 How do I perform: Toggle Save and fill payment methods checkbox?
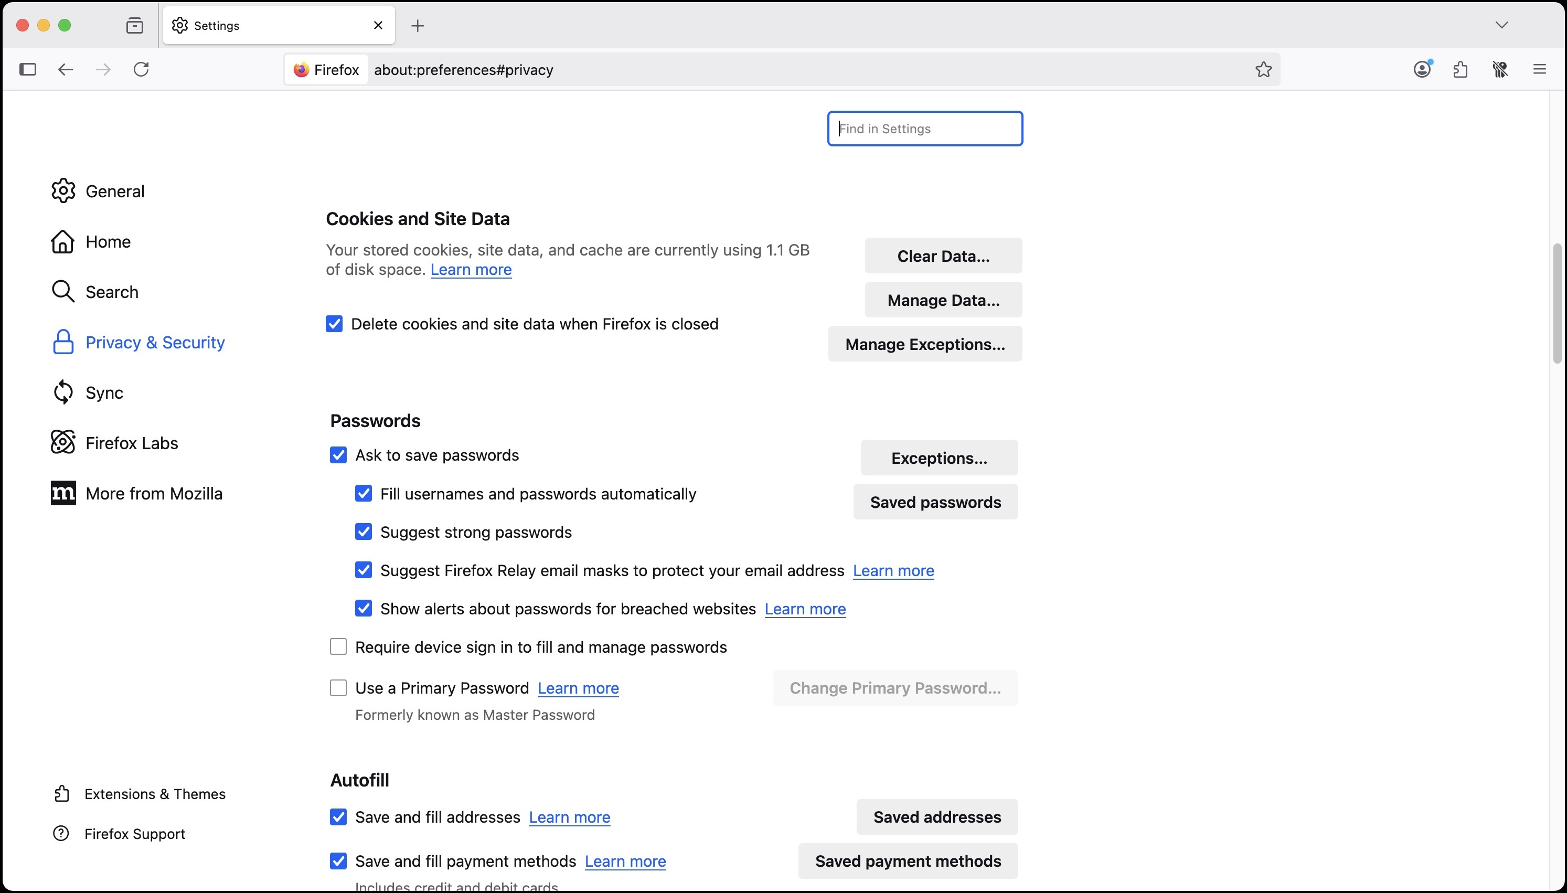[x=338, y=860]
